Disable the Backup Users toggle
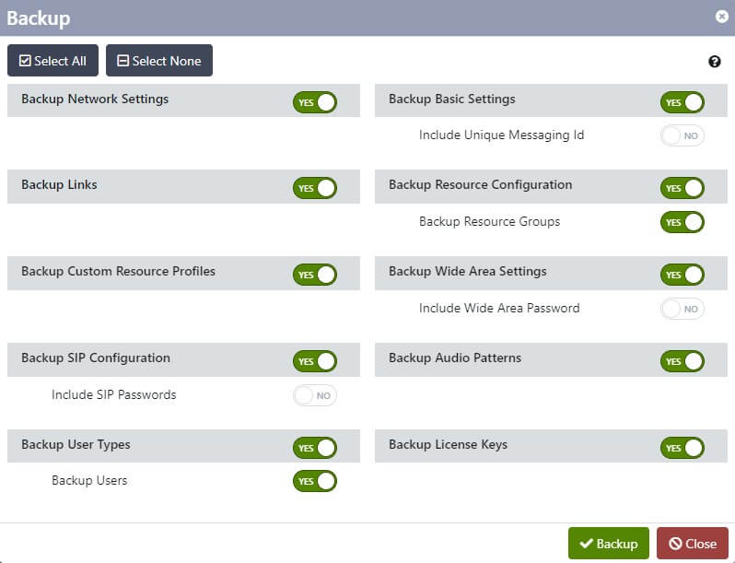 (315, 481)
